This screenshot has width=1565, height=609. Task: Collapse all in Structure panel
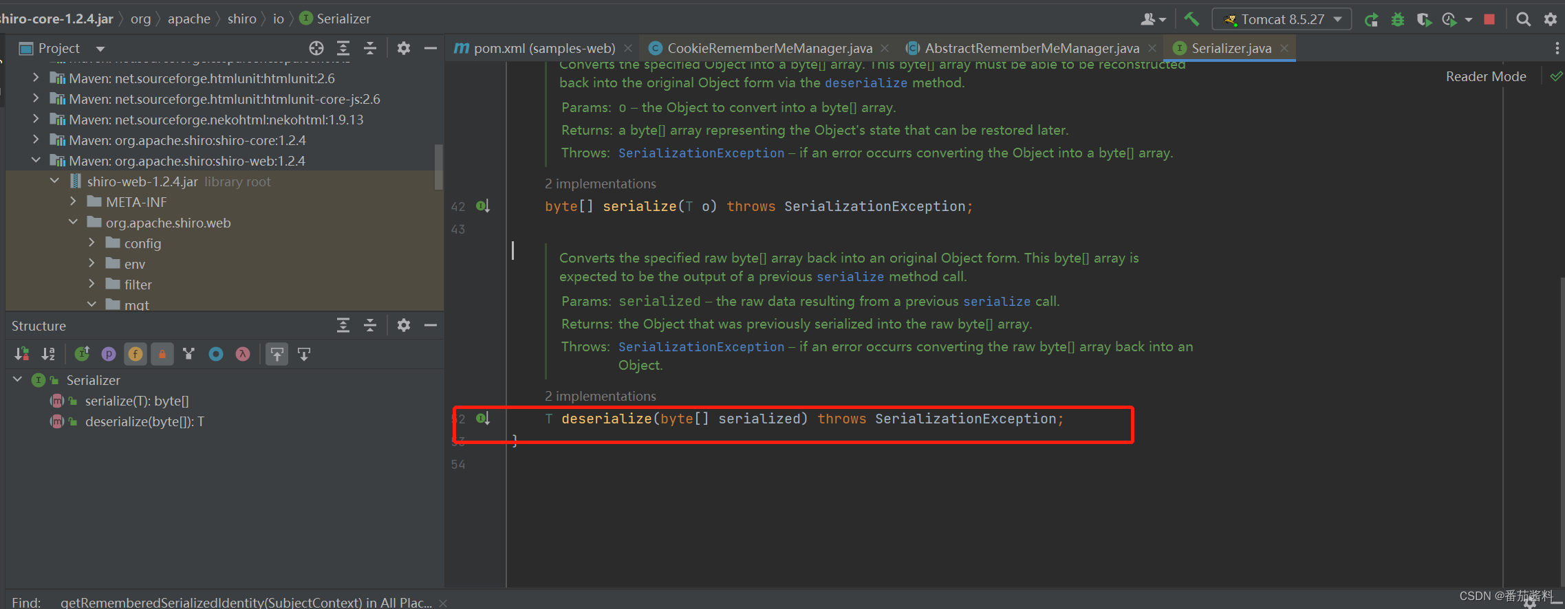pyautogui.click(x=370, y=325)
